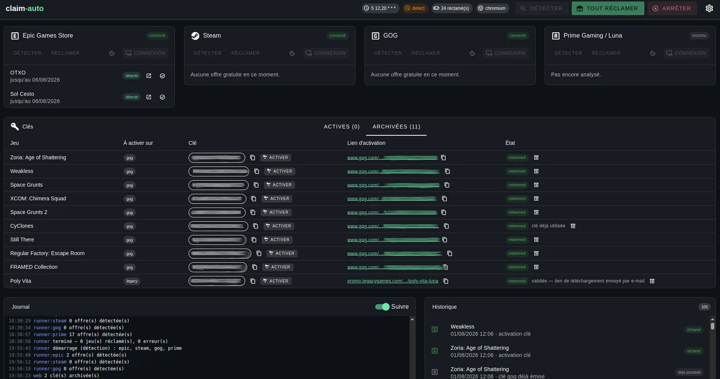
Task: Open the promo.legacygames.com poly-vita-luna link
Action: (x=393, y=281)
